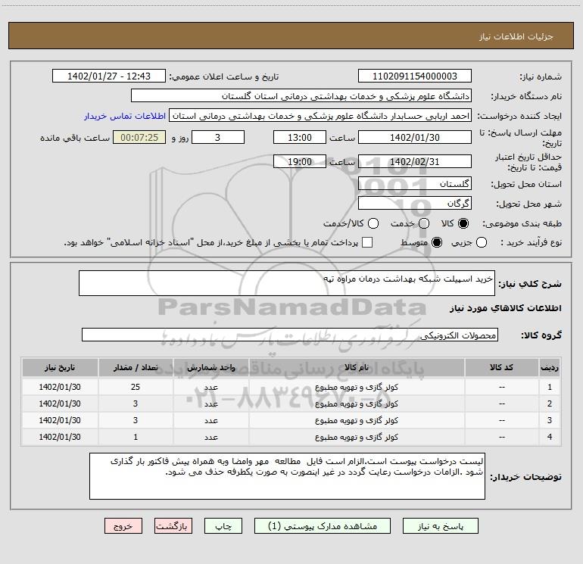Click the تاریخ نیاز column header

60,367
